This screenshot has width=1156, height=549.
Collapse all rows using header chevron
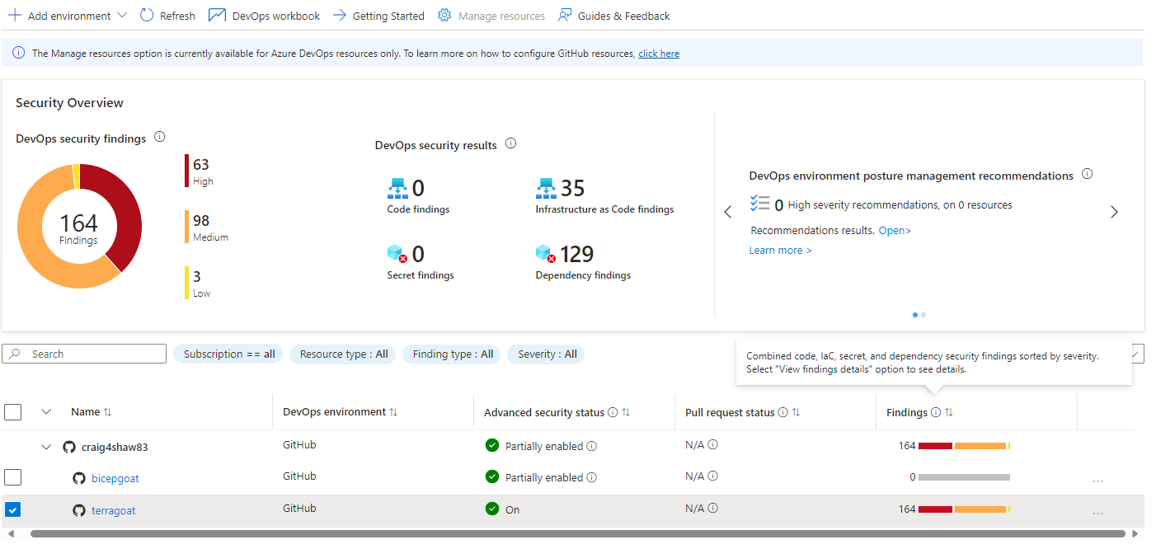point(46,411)
